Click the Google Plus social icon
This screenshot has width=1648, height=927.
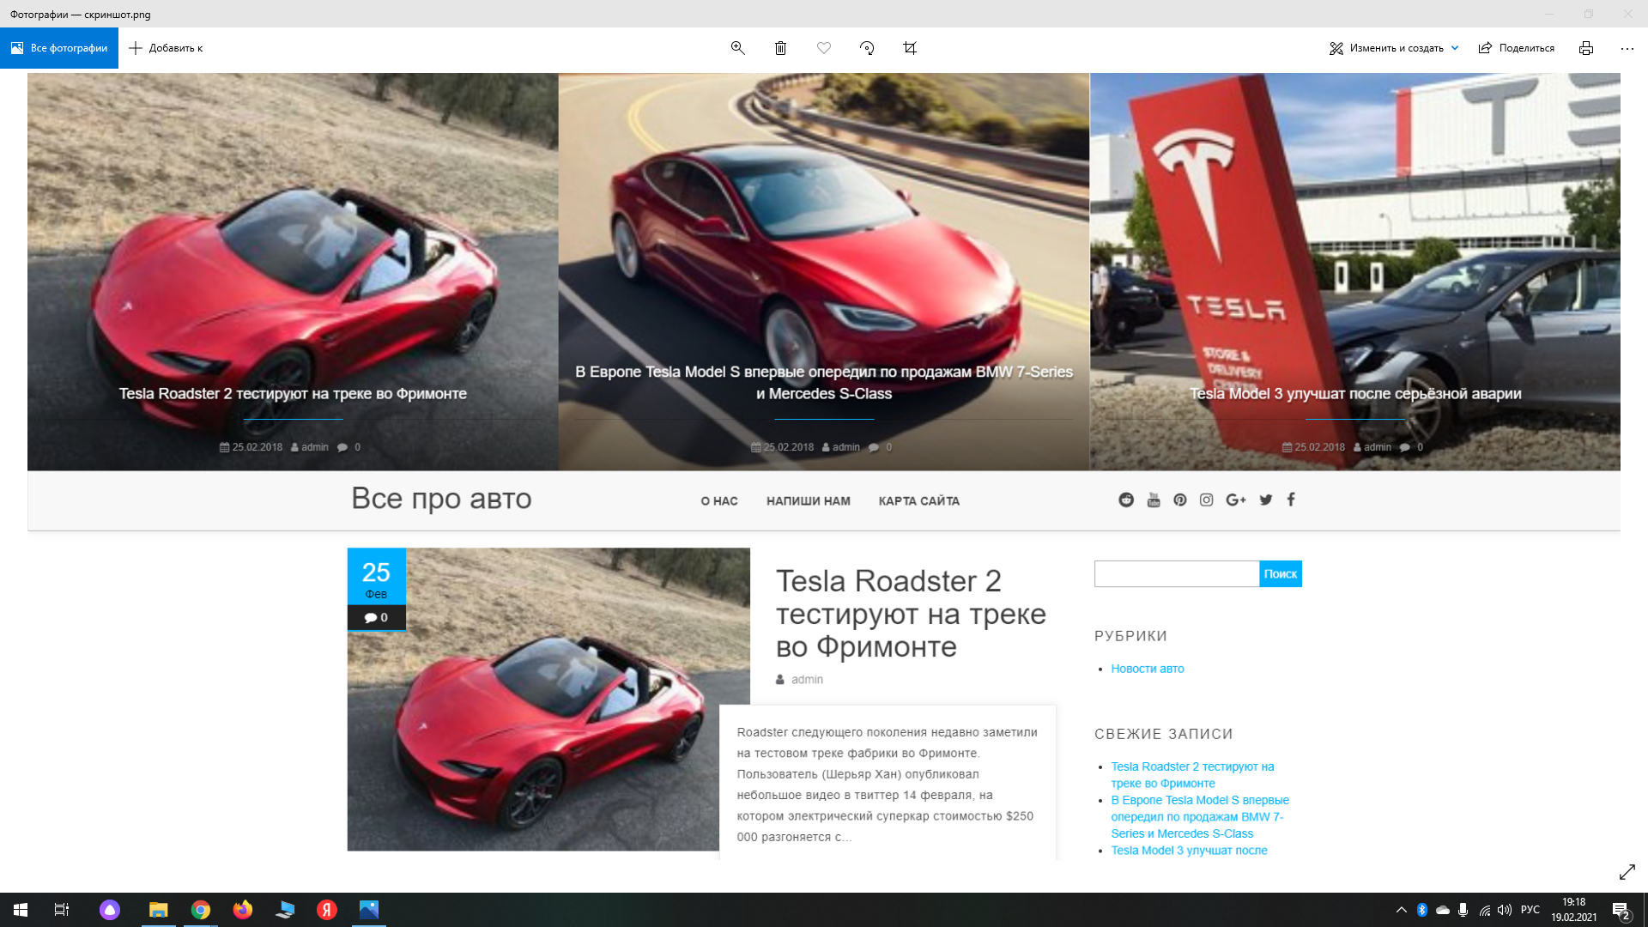pyautogui.click(x=1236, y=500)
